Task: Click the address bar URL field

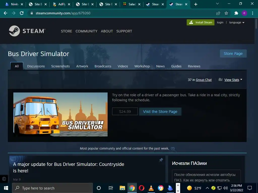Action: (122, 13)
